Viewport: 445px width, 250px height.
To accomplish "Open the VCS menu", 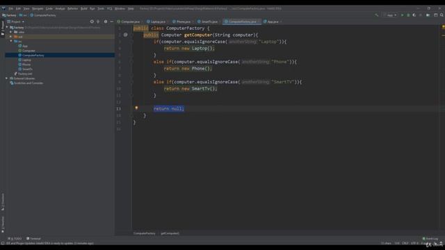I will (x=110, y=8).
